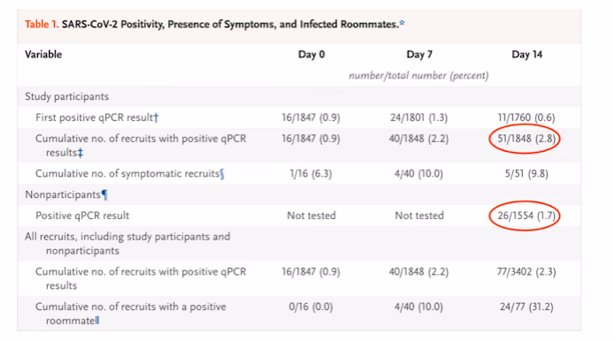Select the Study participants section row
This screenshot has width=615, height=341.
click(x=299, y=96)
